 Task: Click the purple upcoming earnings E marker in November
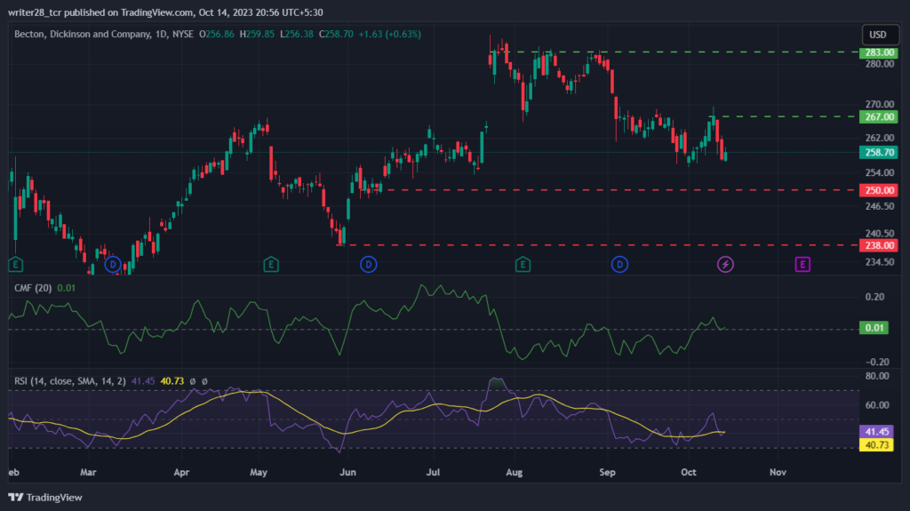coord(802,265)
